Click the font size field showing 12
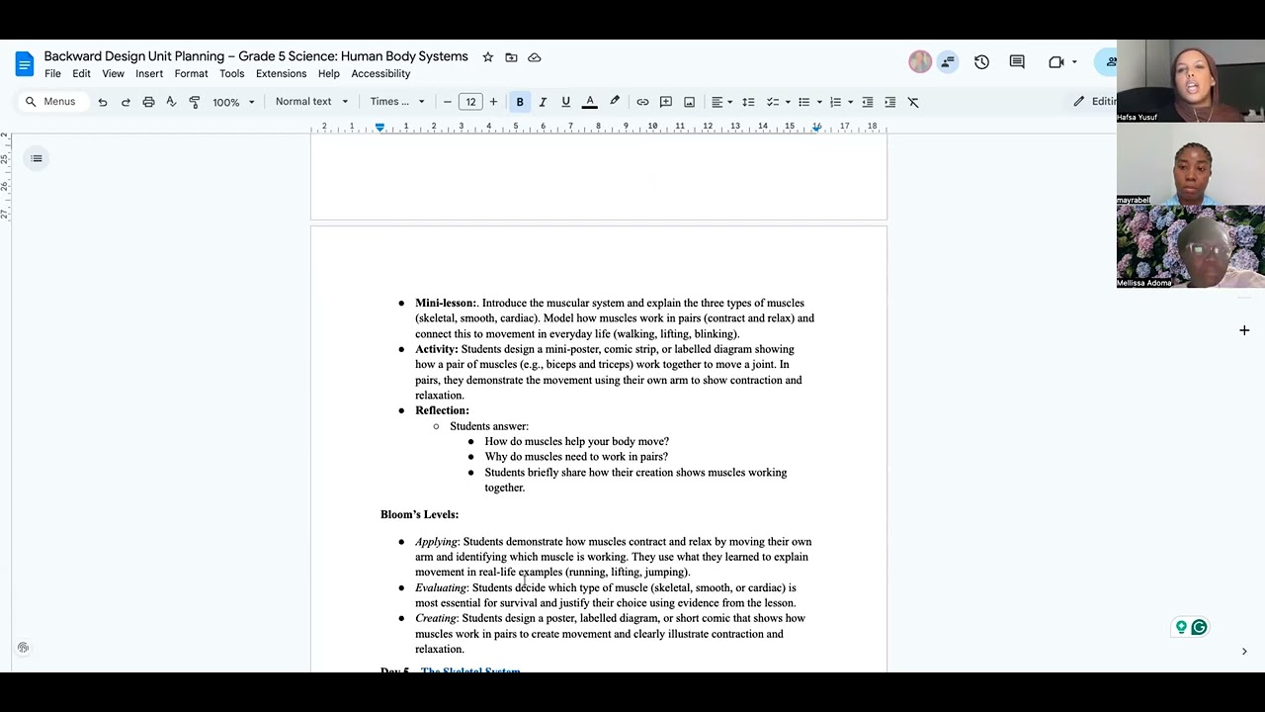Viewport: 1265px width, 712px height. [x=470, y=102]
